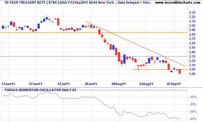Click the 23Aug11 date label
203x123 pixels.
click(146, 84)
